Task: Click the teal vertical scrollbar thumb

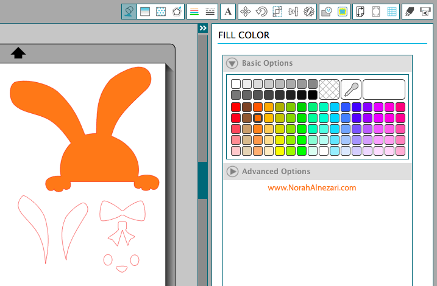Action: [202, 180]
